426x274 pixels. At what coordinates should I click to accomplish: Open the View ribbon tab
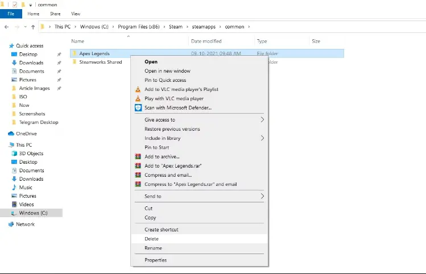(x=76, y=14)
